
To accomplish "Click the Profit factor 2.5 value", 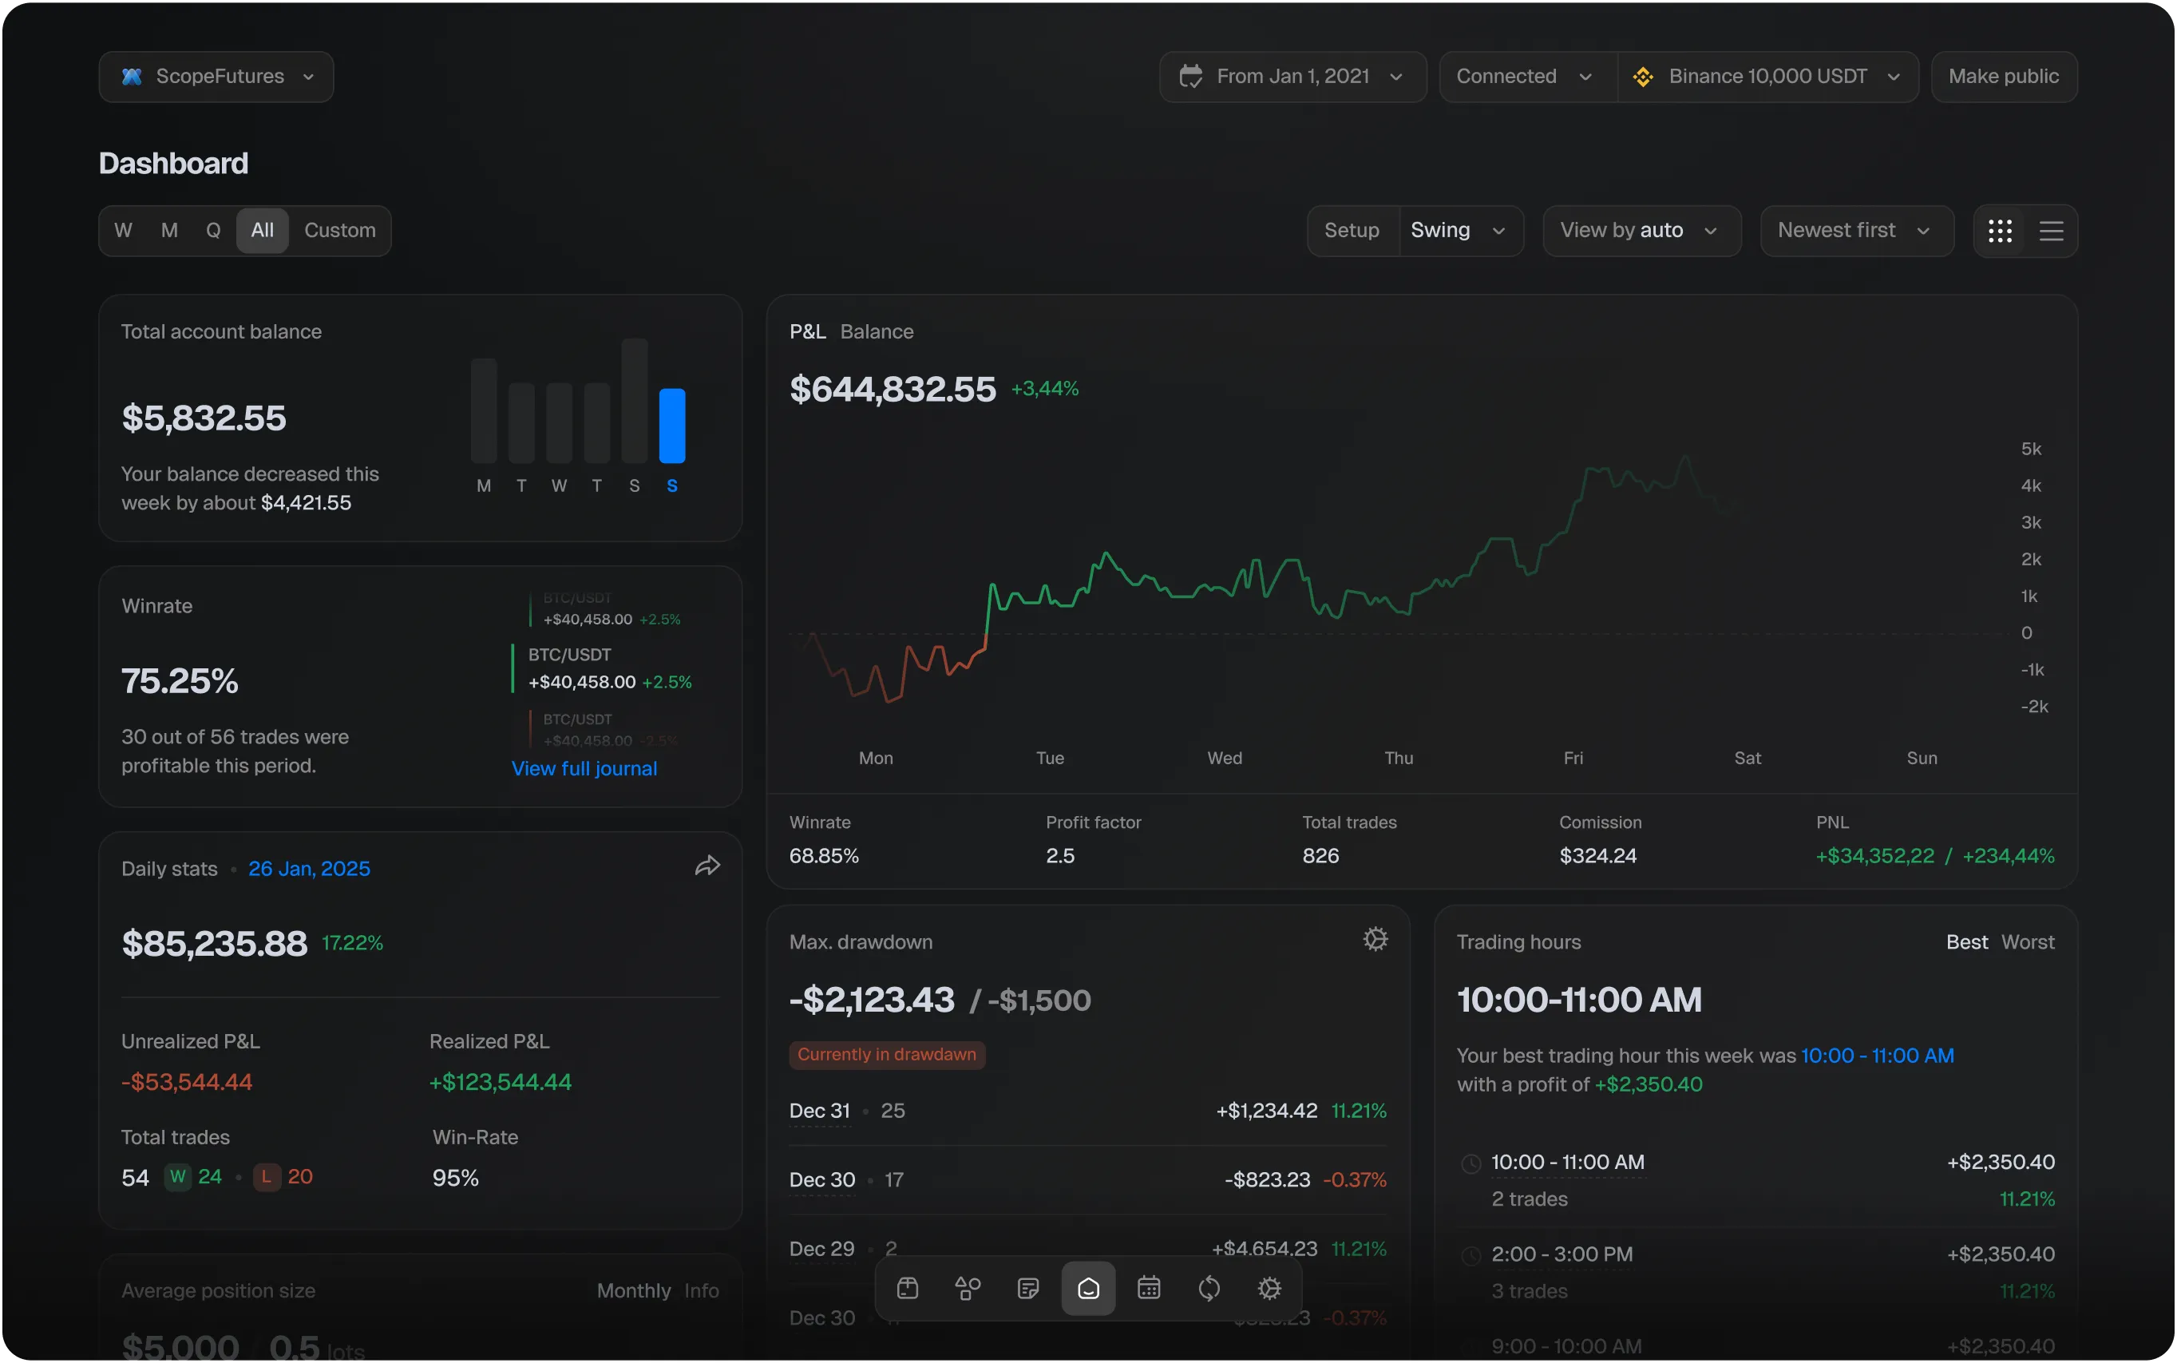I will click(x=1061, y=857).
